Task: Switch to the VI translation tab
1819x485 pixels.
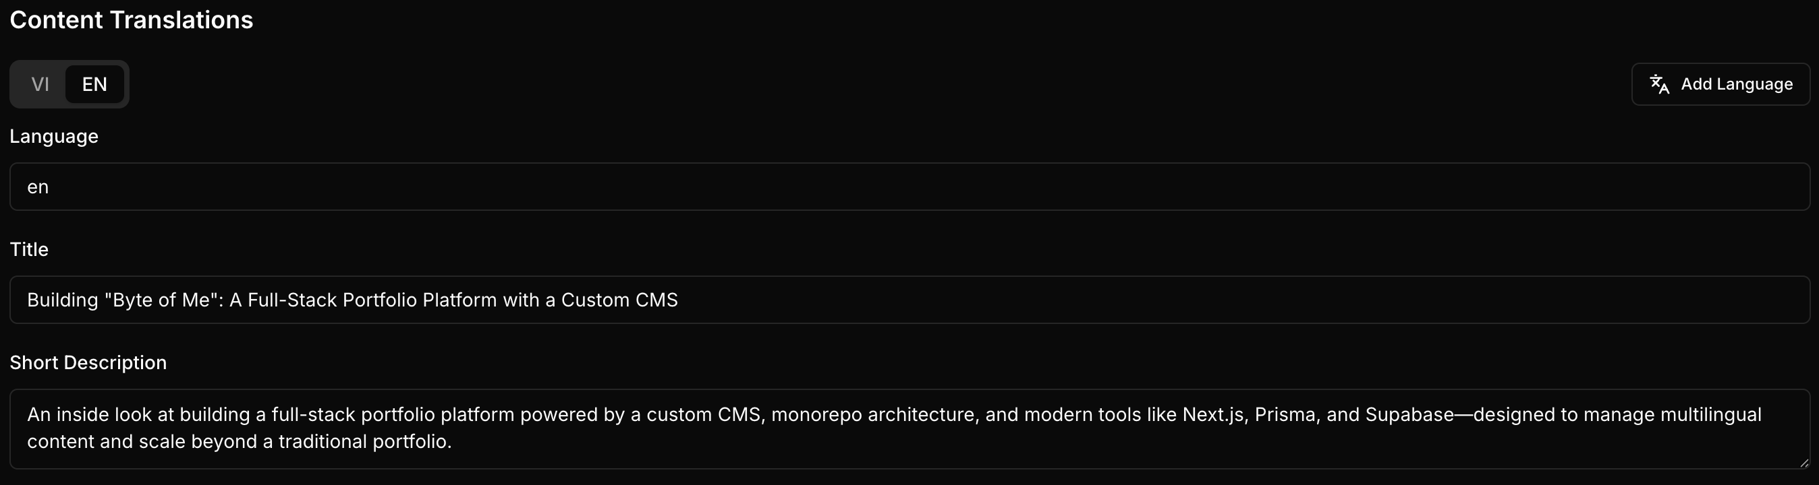Action: pyautogui.click(x=40, y=85)
